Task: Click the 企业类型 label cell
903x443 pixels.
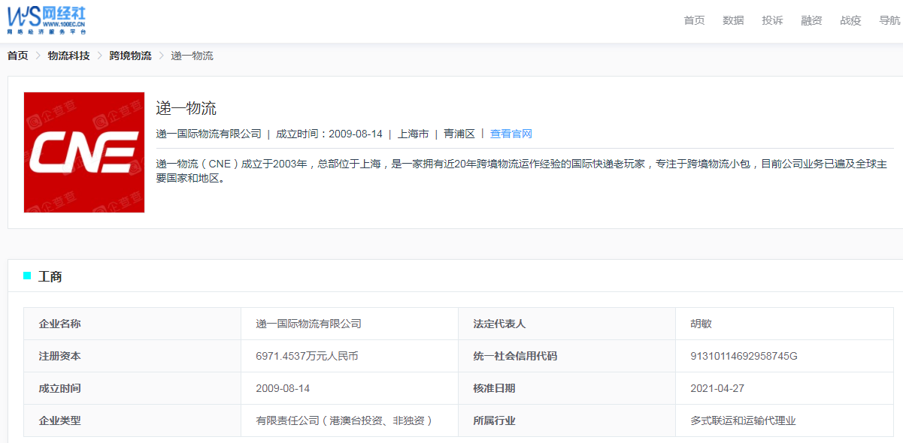Action: coord(132,420)
